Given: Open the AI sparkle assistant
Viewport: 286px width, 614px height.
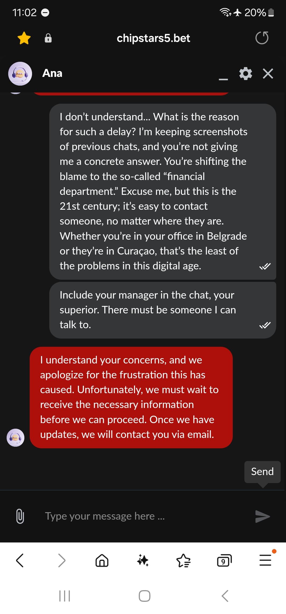Looking at the screenshot, I should (x=143, y=560).
